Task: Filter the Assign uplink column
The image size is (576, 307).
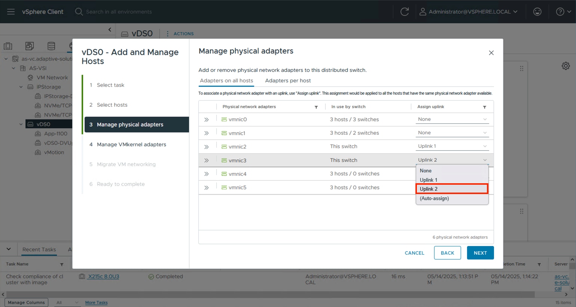Action: point(484,107)
